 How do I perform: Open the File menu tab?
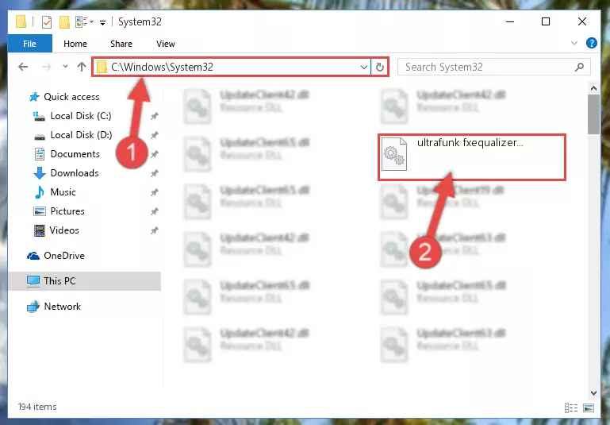(x=29, y=44)
